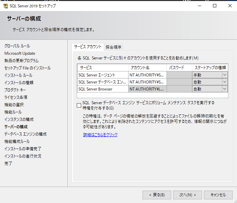This screenshot has width=237, height=203.
Task: Click インスタンスの構成 step in sidebar
Action: 19,120
